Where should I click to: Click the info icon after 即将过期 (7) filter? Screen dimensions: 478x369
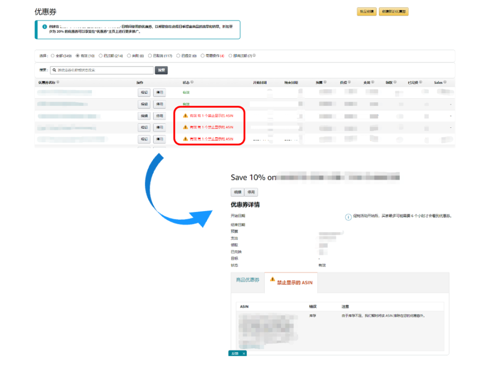[254, 56]
